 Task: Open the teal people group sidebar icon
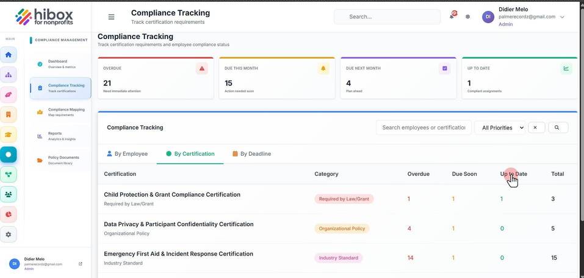click(9, 194)
